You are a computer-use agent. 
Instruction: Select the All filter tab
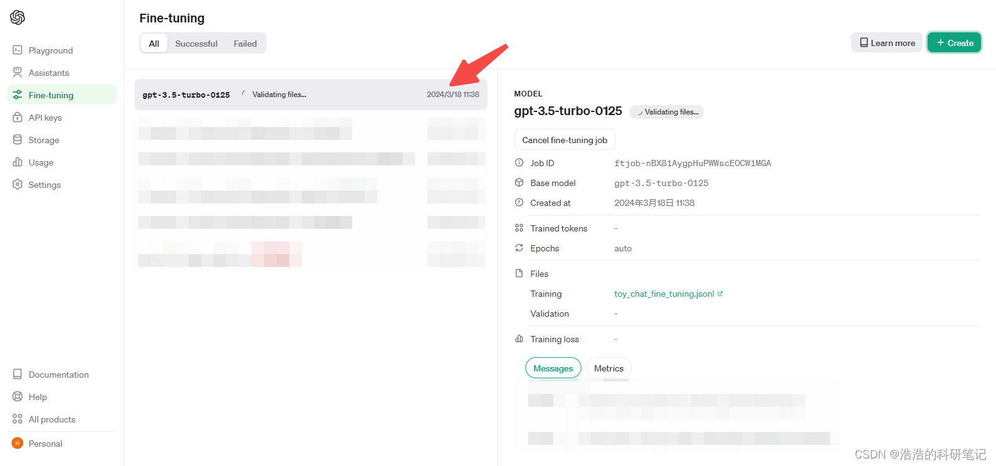[154, 43]
